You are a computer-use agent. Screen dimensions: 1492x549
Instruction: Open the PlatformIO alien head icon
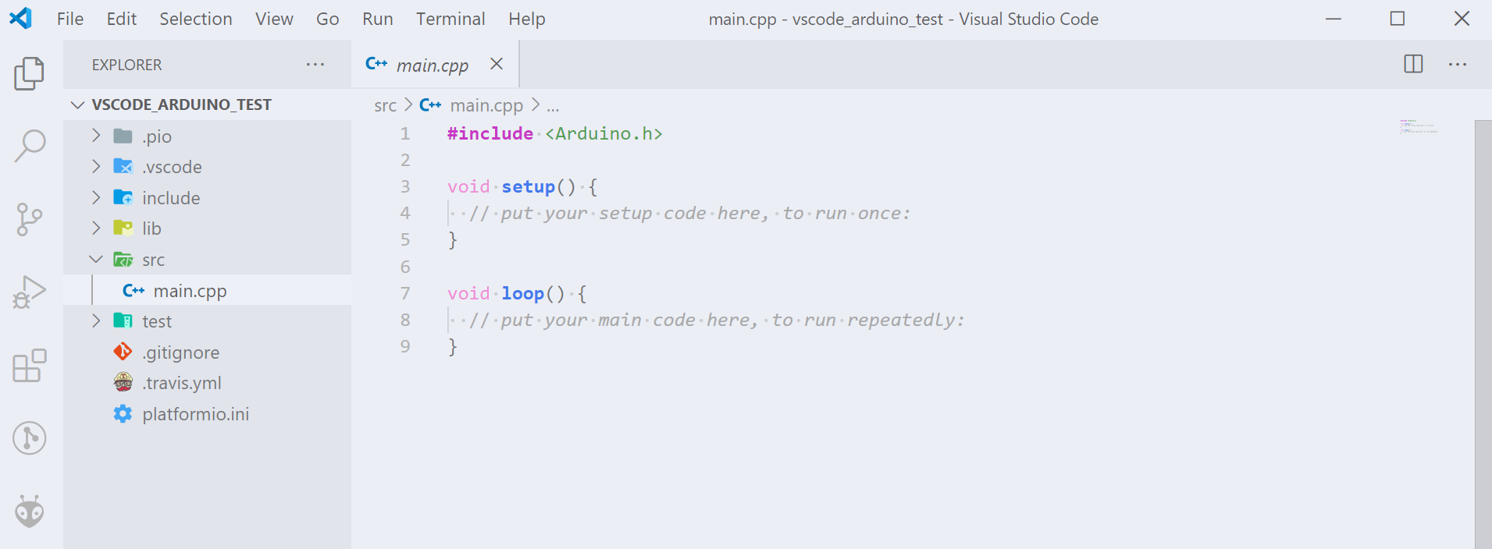coord(30,511)
